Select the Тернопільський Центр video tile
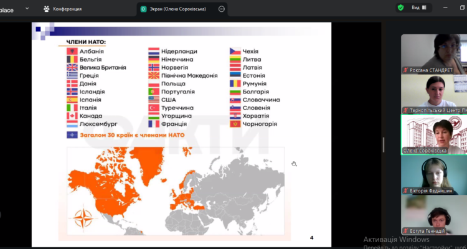 [x=433, y=93]
